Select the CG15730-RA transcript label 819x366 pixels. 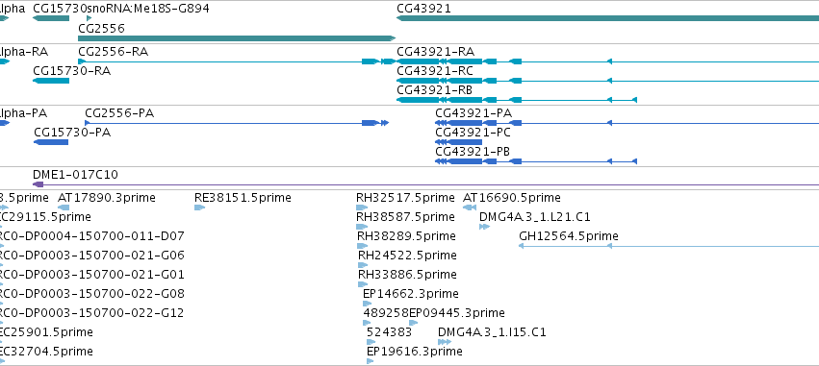pos(71,71)
